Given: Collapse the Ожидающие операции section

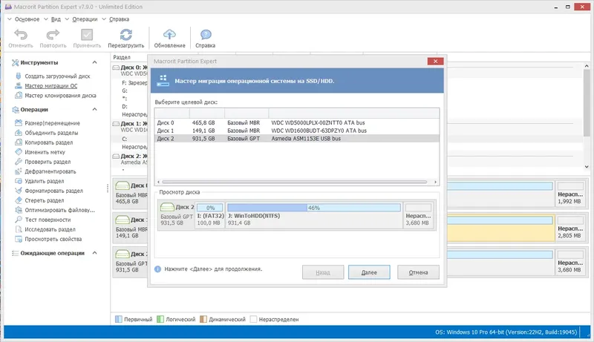Looking at the screenshot, I should 94,253.
